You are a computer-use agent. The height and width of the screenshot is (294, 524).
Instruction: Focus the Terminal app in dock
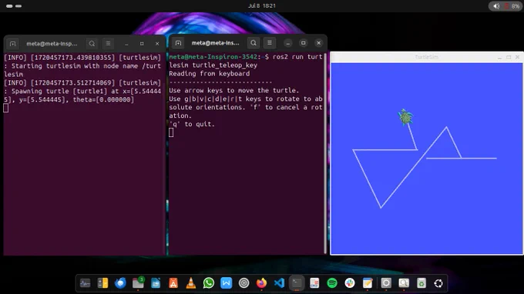297,283
